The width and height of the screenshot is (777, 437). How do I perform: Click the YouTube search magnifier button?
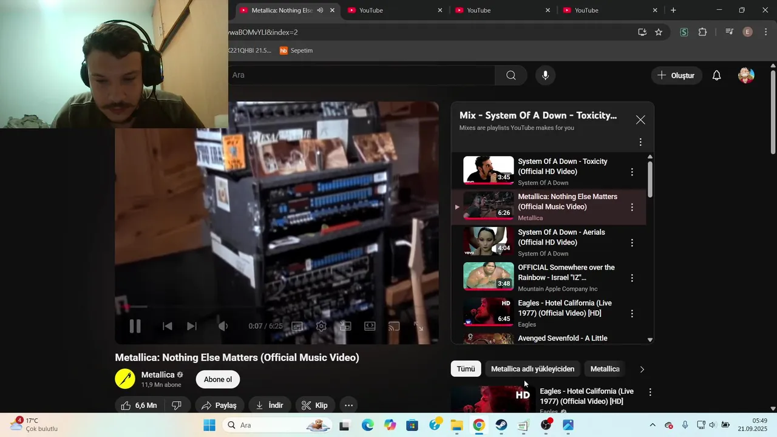(511, 75)
